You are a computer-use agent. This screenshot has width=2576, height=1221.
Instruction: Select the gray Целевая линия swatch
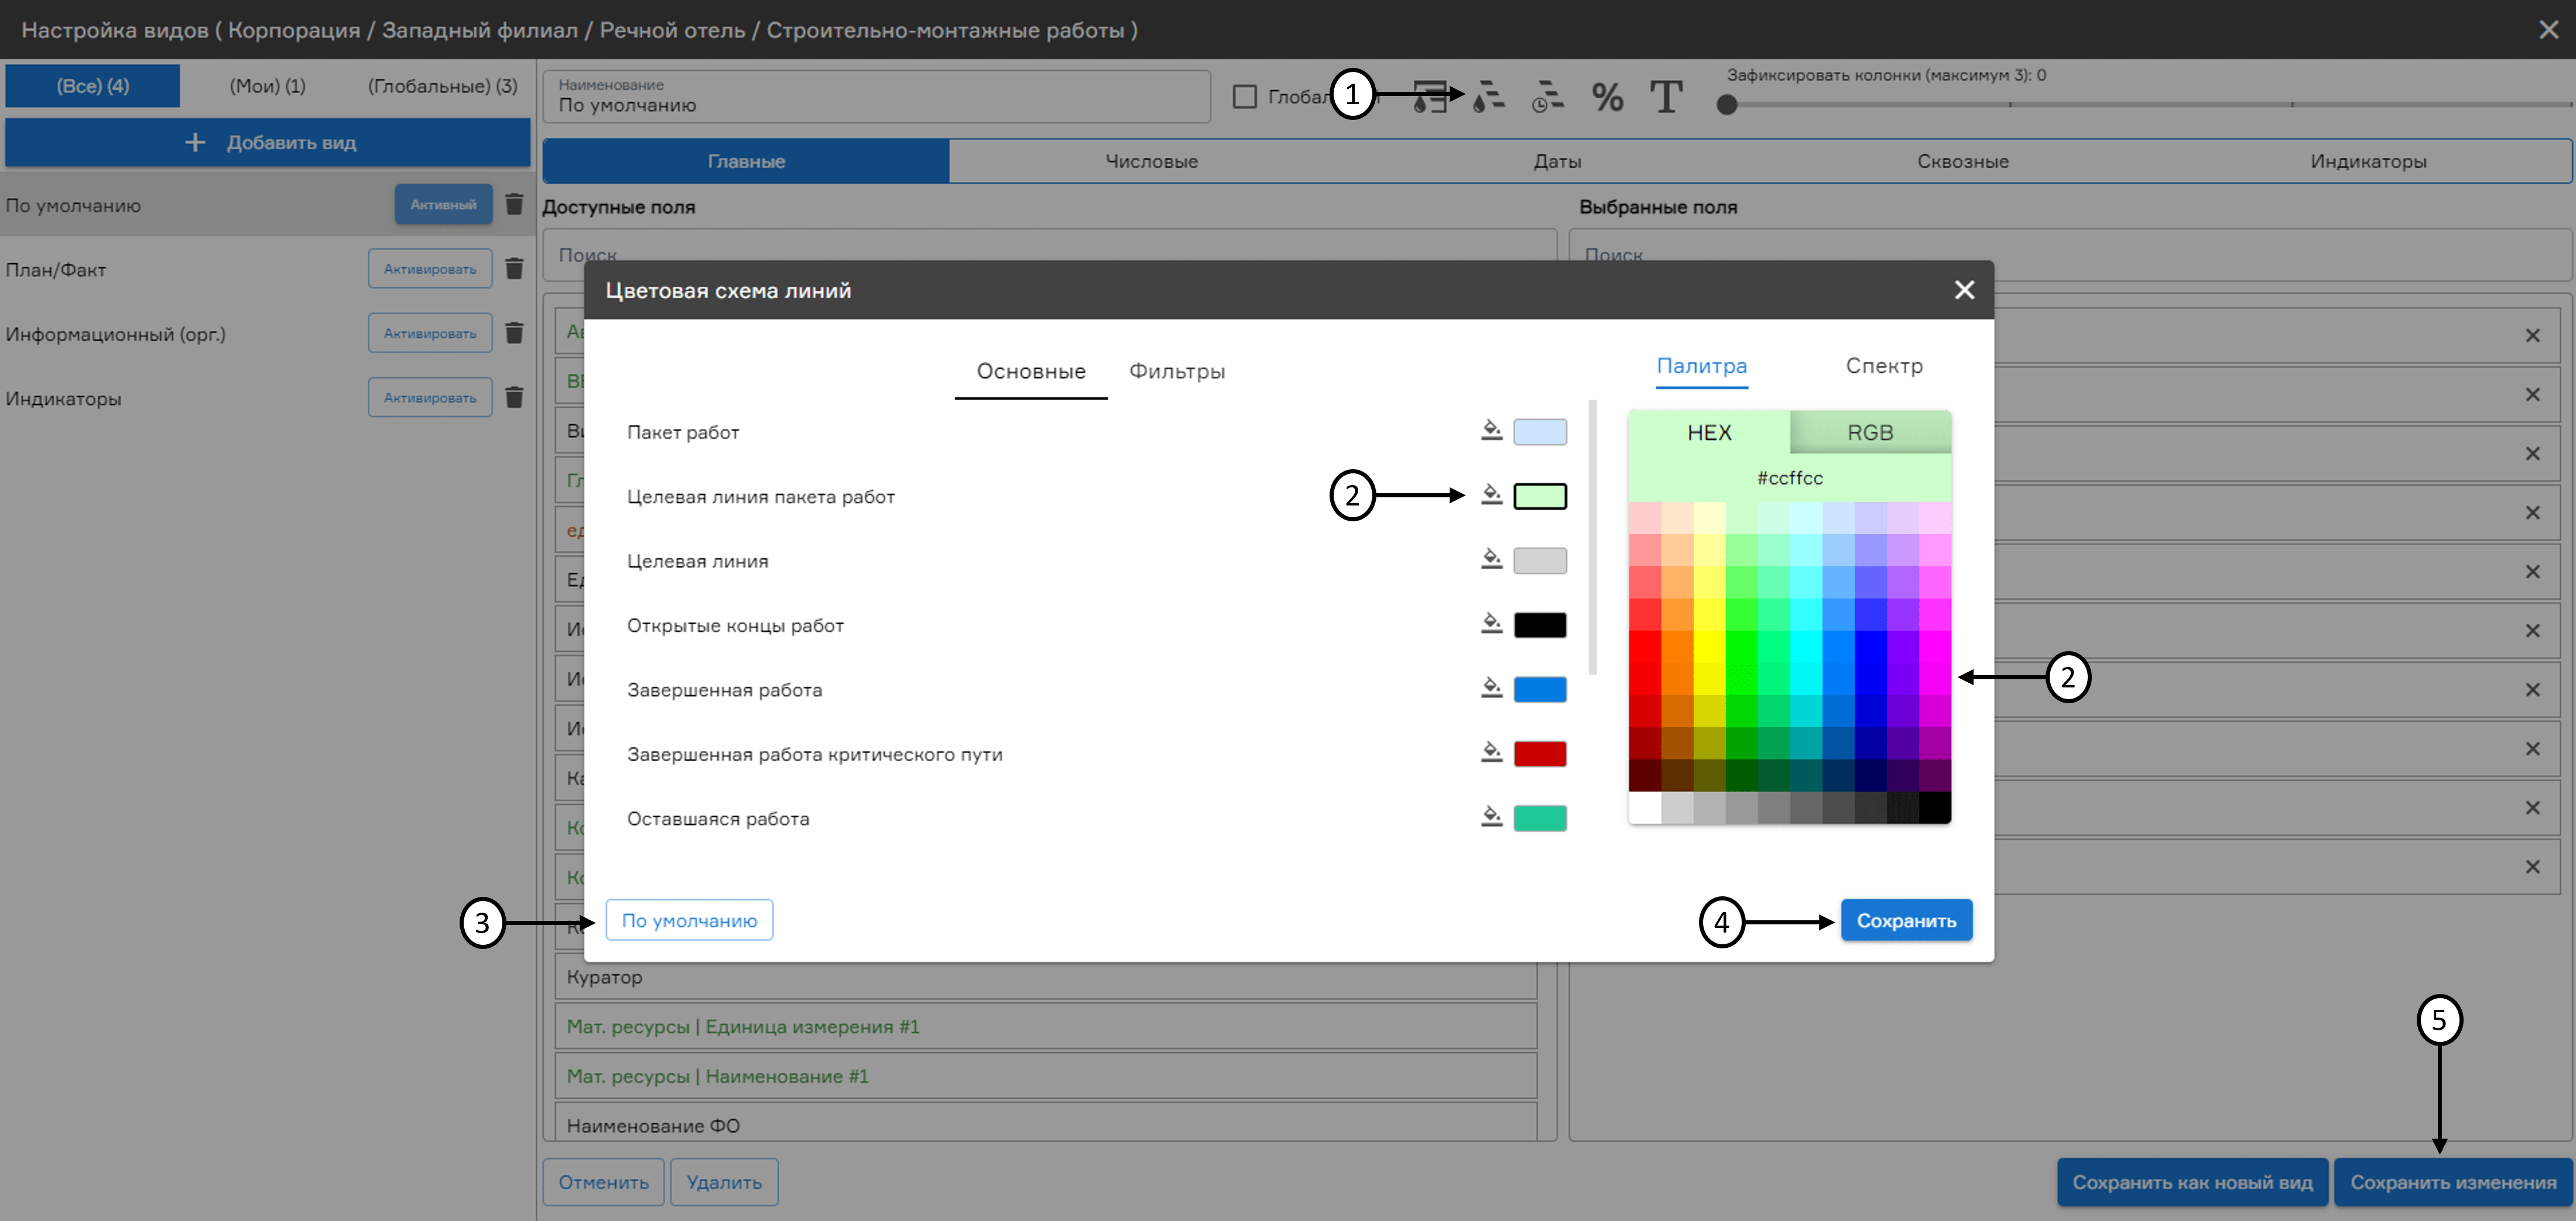point(1540,560)
